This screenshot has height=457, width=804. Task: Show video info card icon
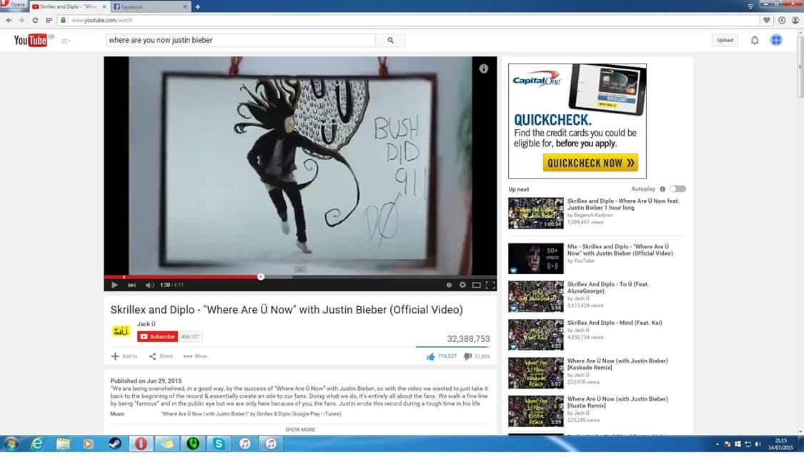pyautogui.click(x=483, y=69)
